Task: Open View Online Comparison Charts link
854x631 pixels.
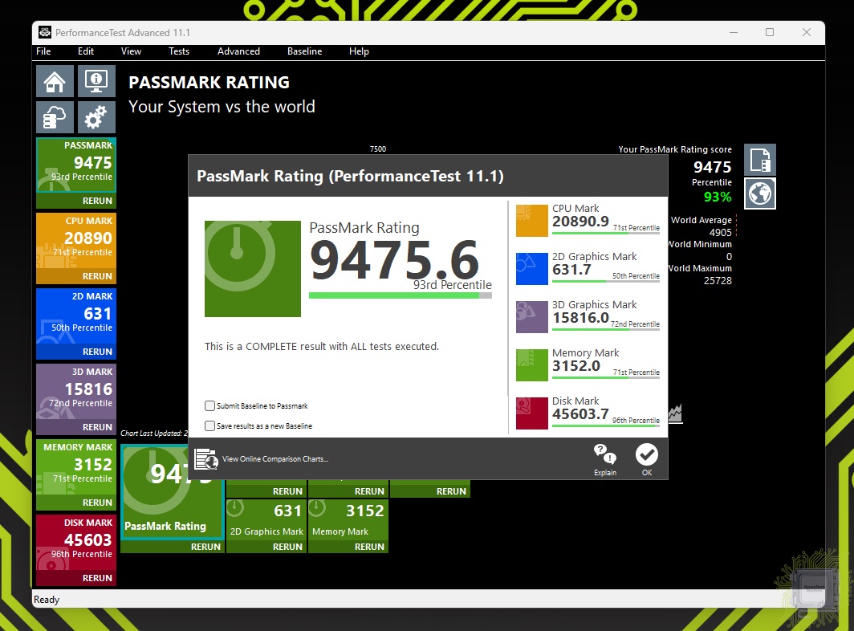Action: pos(275,459)
